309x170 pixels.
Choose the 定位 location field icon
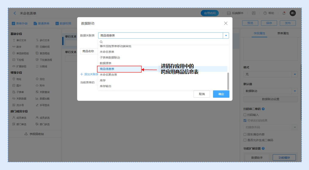pos(37,79)
